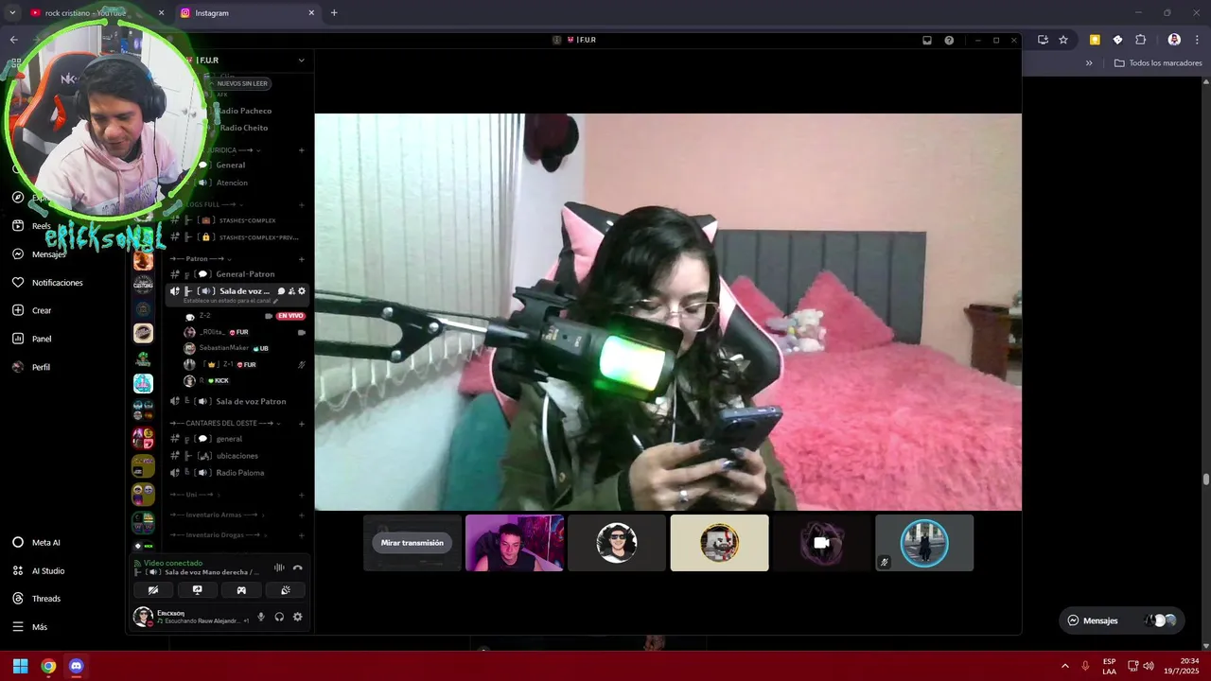Viewport: 1211px width, 681px height.
Task: Open Threads link in Instagram sidebar
Action: coord(36,599)
